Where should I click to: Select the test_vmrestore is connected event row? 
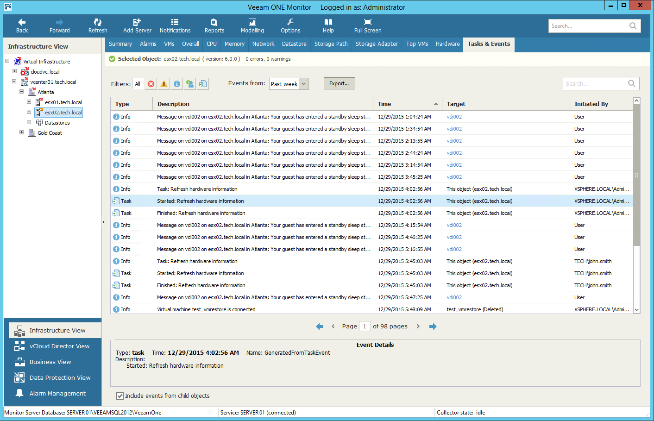(x=371, y=309)
